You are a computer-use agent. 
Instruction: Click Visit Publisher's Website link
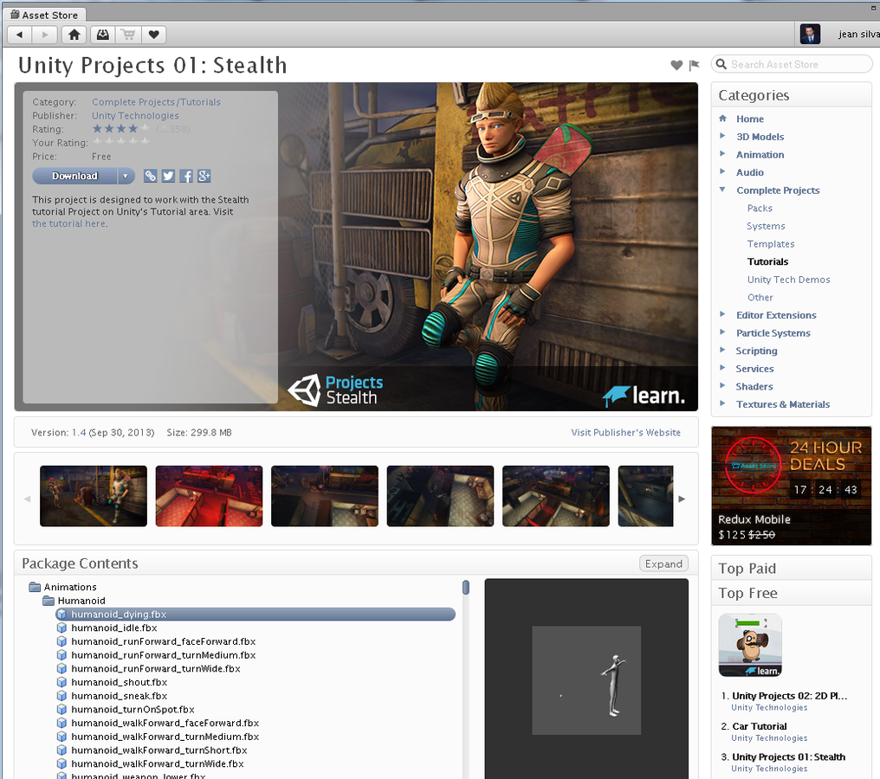[625, 433]
